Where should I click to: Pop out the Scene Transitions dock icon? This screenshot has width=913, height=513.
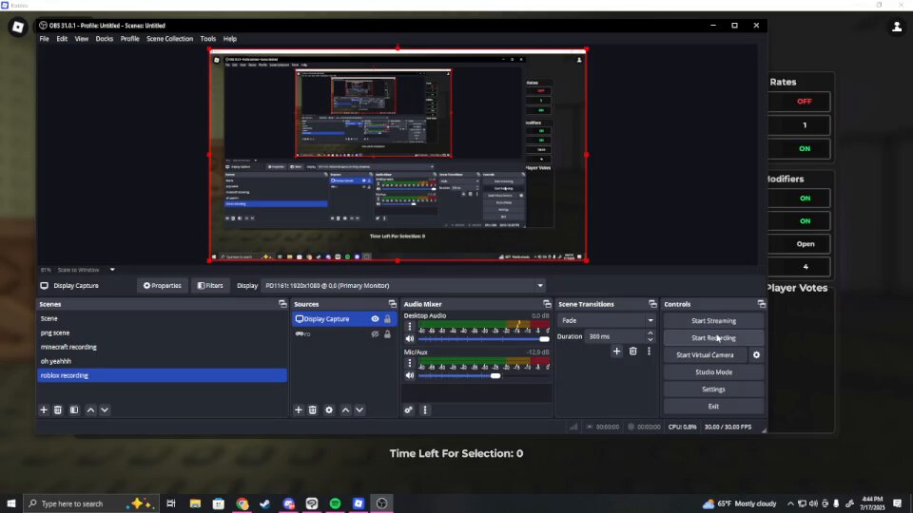(x=652, y=304)
